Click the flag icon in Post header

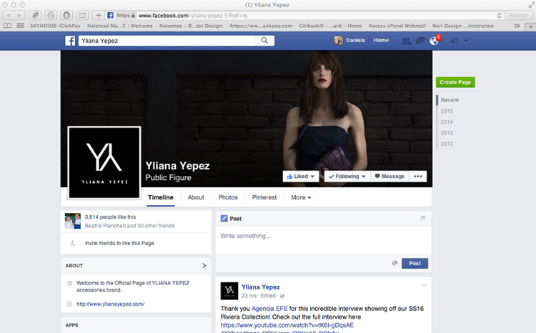423,218
